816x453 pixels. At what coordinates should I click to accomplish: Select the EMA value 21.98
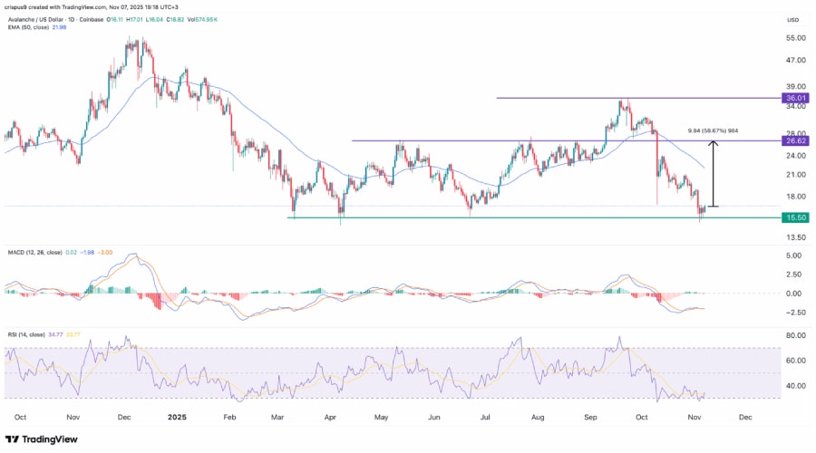tap(59, 27)
